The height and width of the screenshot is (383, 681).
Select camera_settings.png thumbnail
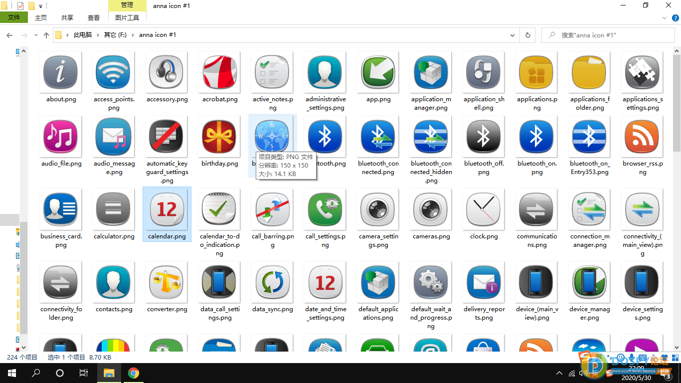[378, 209]
